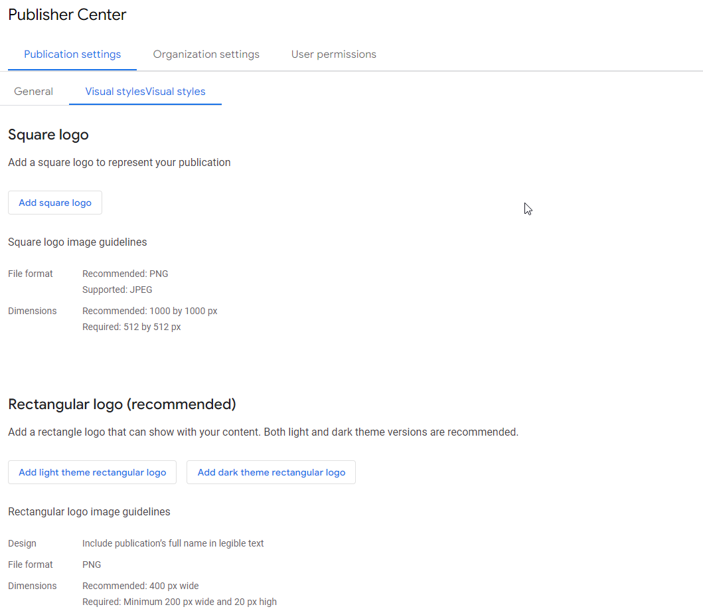Switch to the Visual styles tab
This screenshot has width=703, height=611.
(x=145, y=91)
